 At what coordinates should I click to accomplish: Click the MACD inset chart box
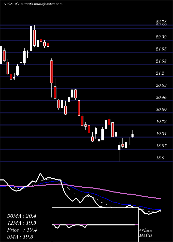(x=95, y=225)
